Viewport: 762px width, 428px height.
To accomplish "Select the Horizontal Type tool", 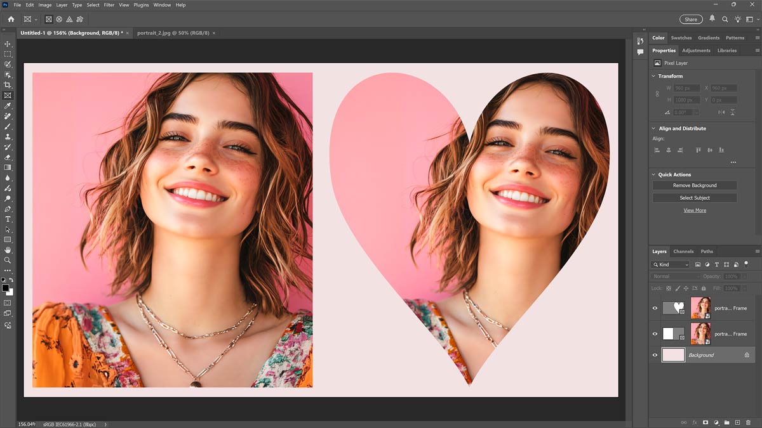I will pyautogui.click(x=8, y=219).
